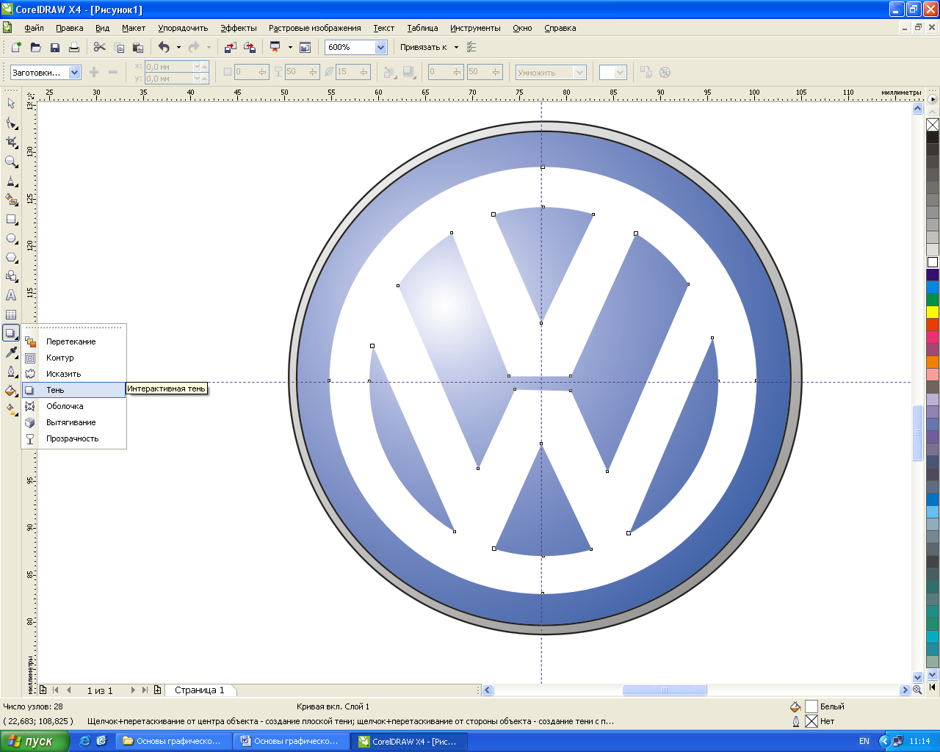
Task: Activate the Text tool
Action: point(11,295)
